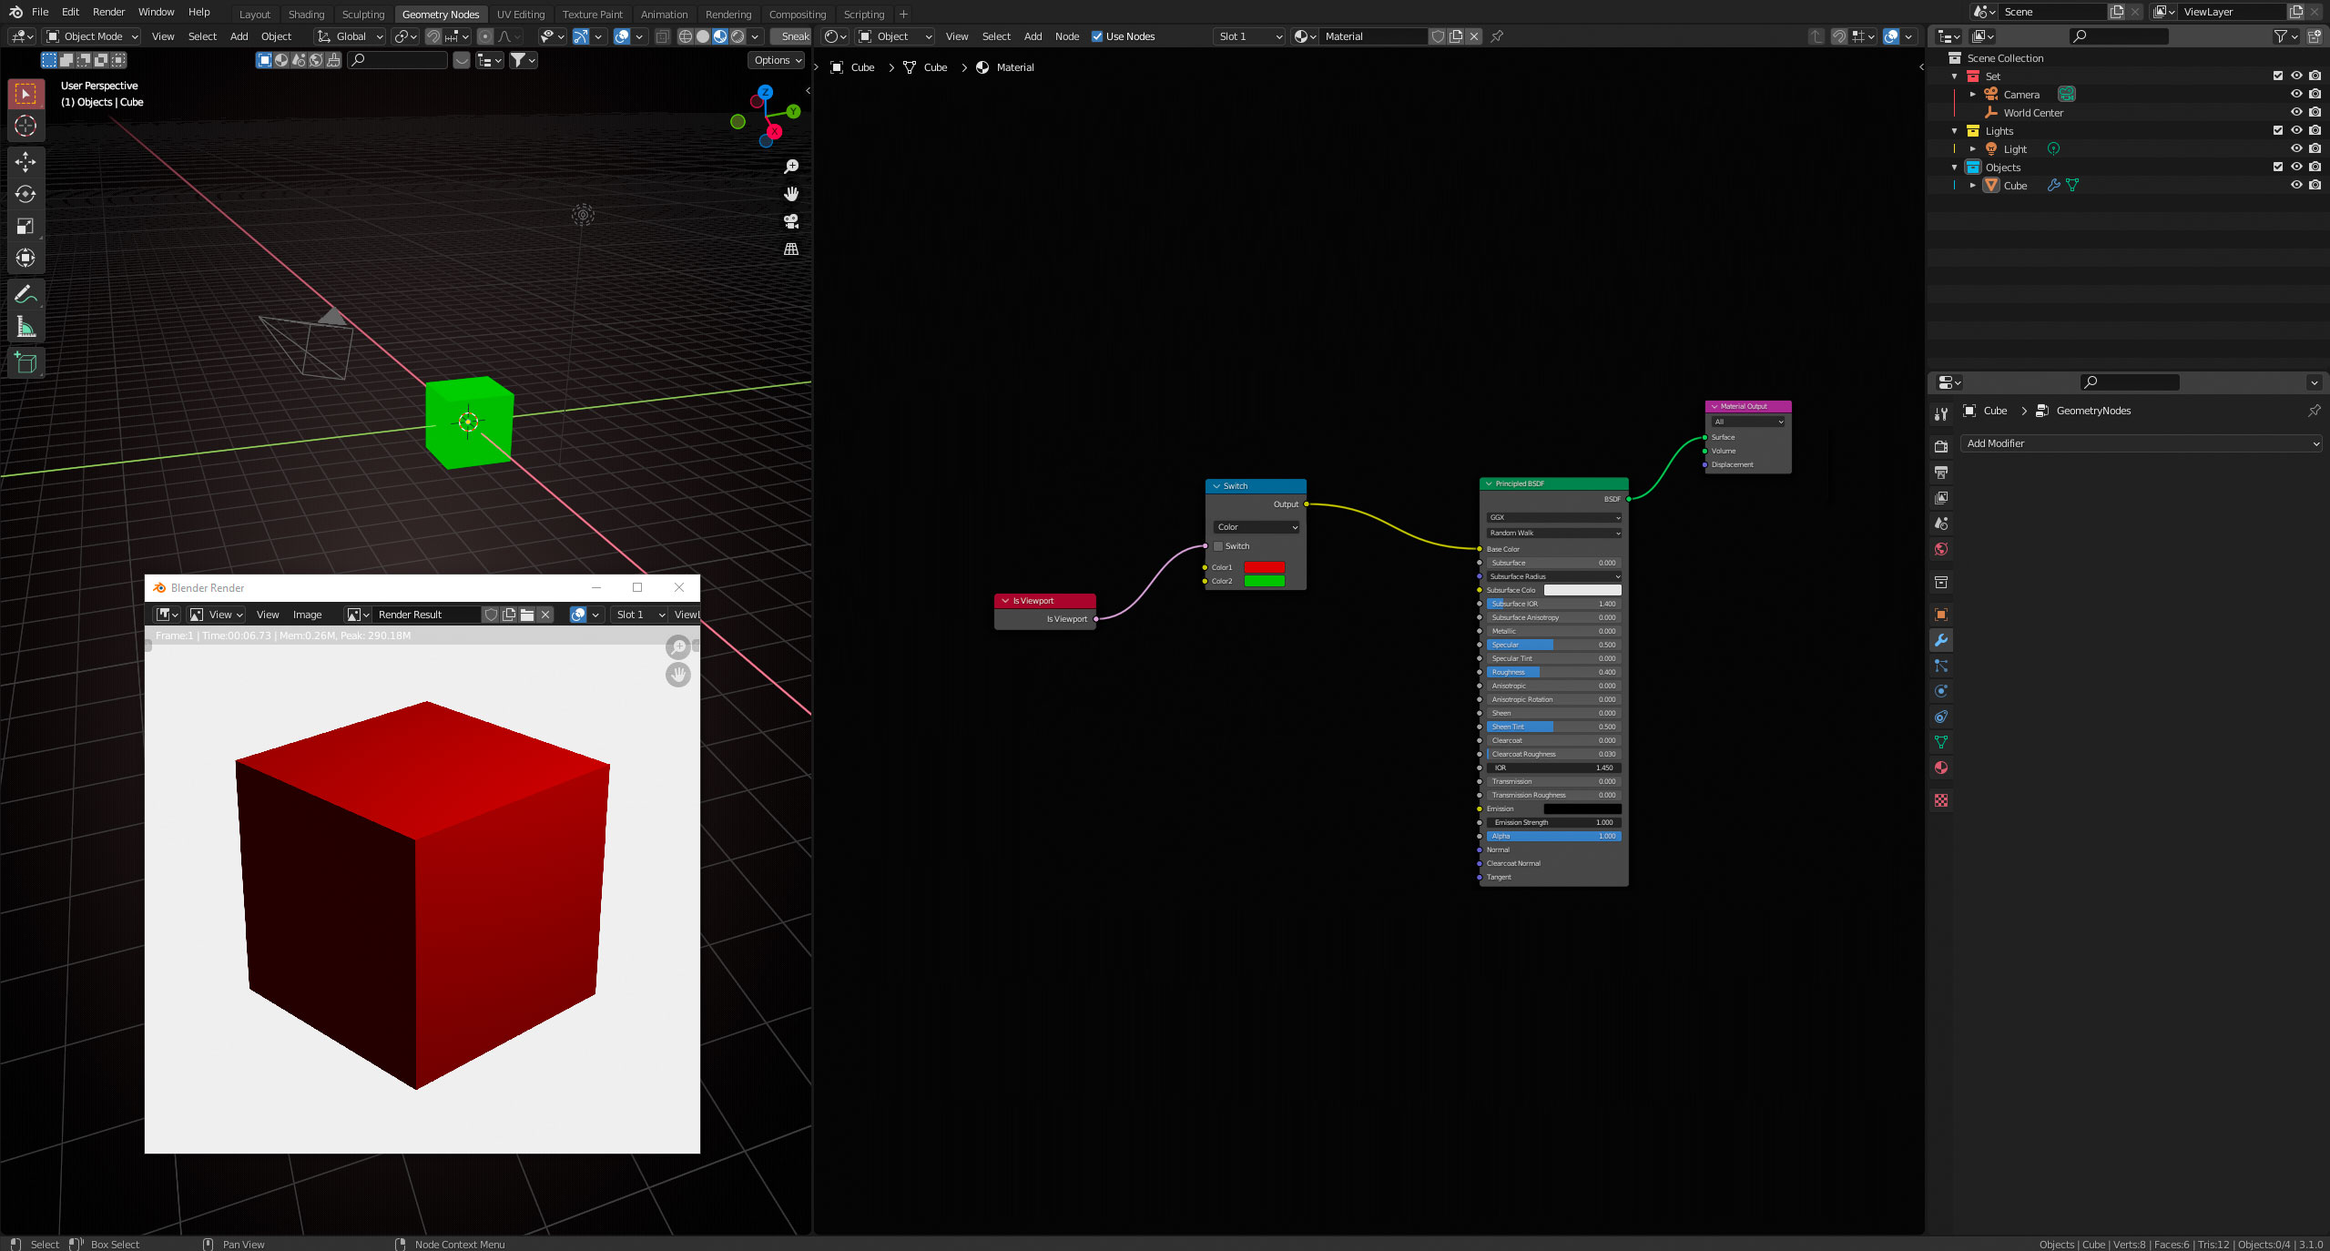Image resolution: width=2330 pixels, height=1251 pixels.
Task: Open the Modifier wrench properties tab
Action: [x=1941, y=640]
